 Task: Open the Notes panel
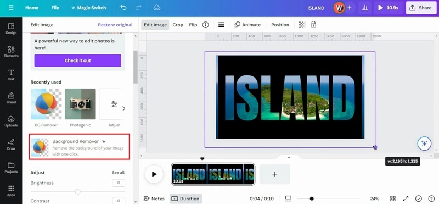[x=154, y=199]
